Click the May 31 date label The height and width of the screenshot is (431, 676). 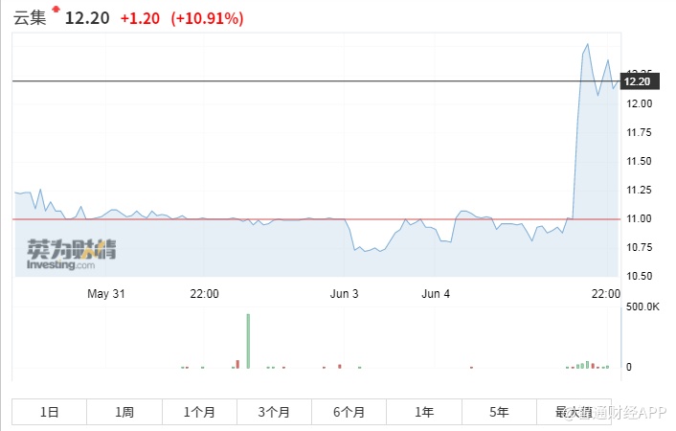[106, 294]
